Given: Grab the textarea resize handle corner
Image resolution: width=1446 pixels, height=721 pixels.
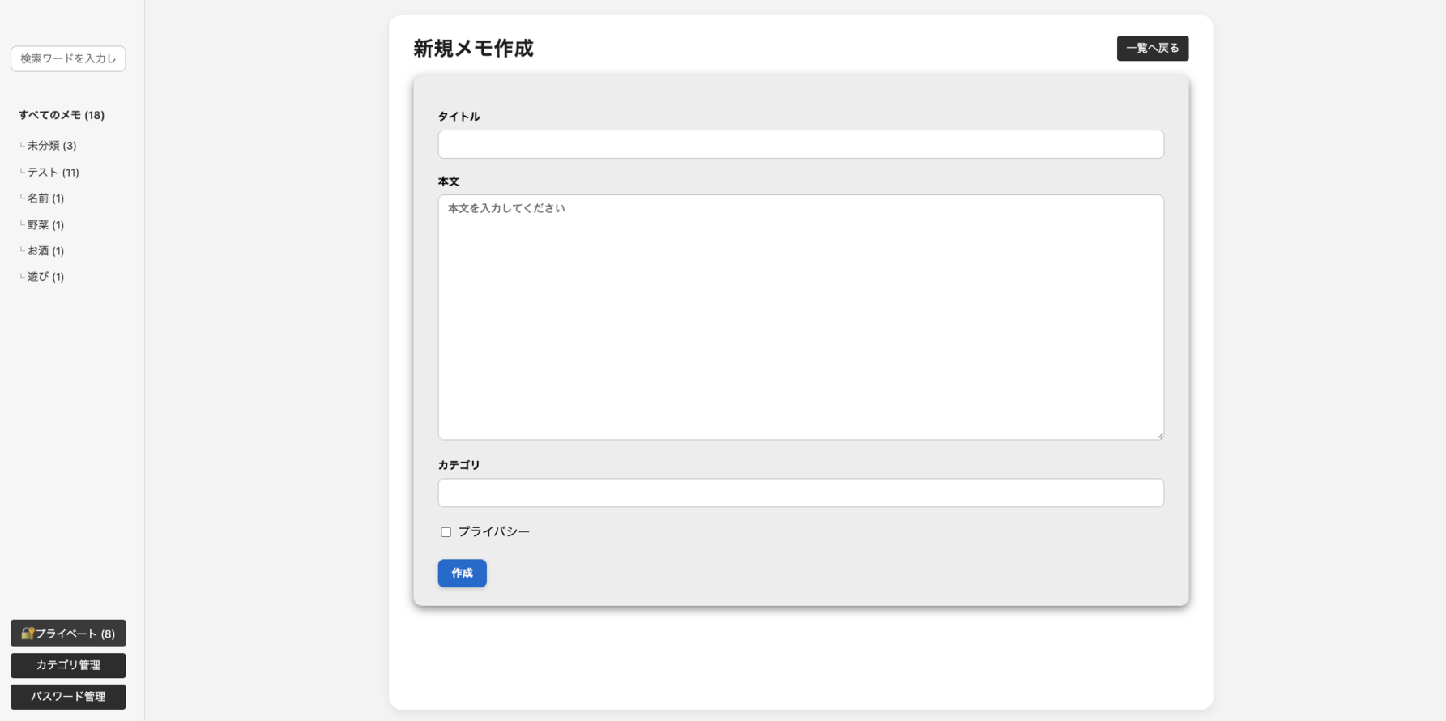Looking at the screenshot, I should [x=1160, y=436].
